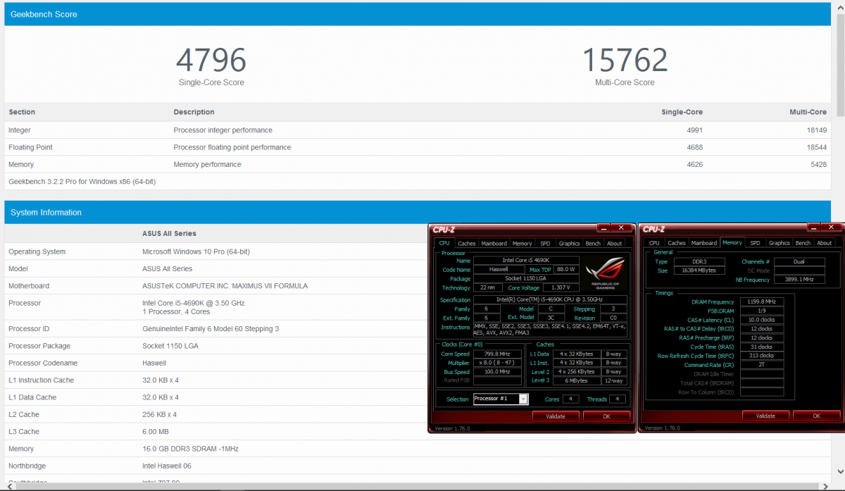Click Validate in CPU-Z Processor window
This screenshot has width=845, height=491.
coord(556,416)
